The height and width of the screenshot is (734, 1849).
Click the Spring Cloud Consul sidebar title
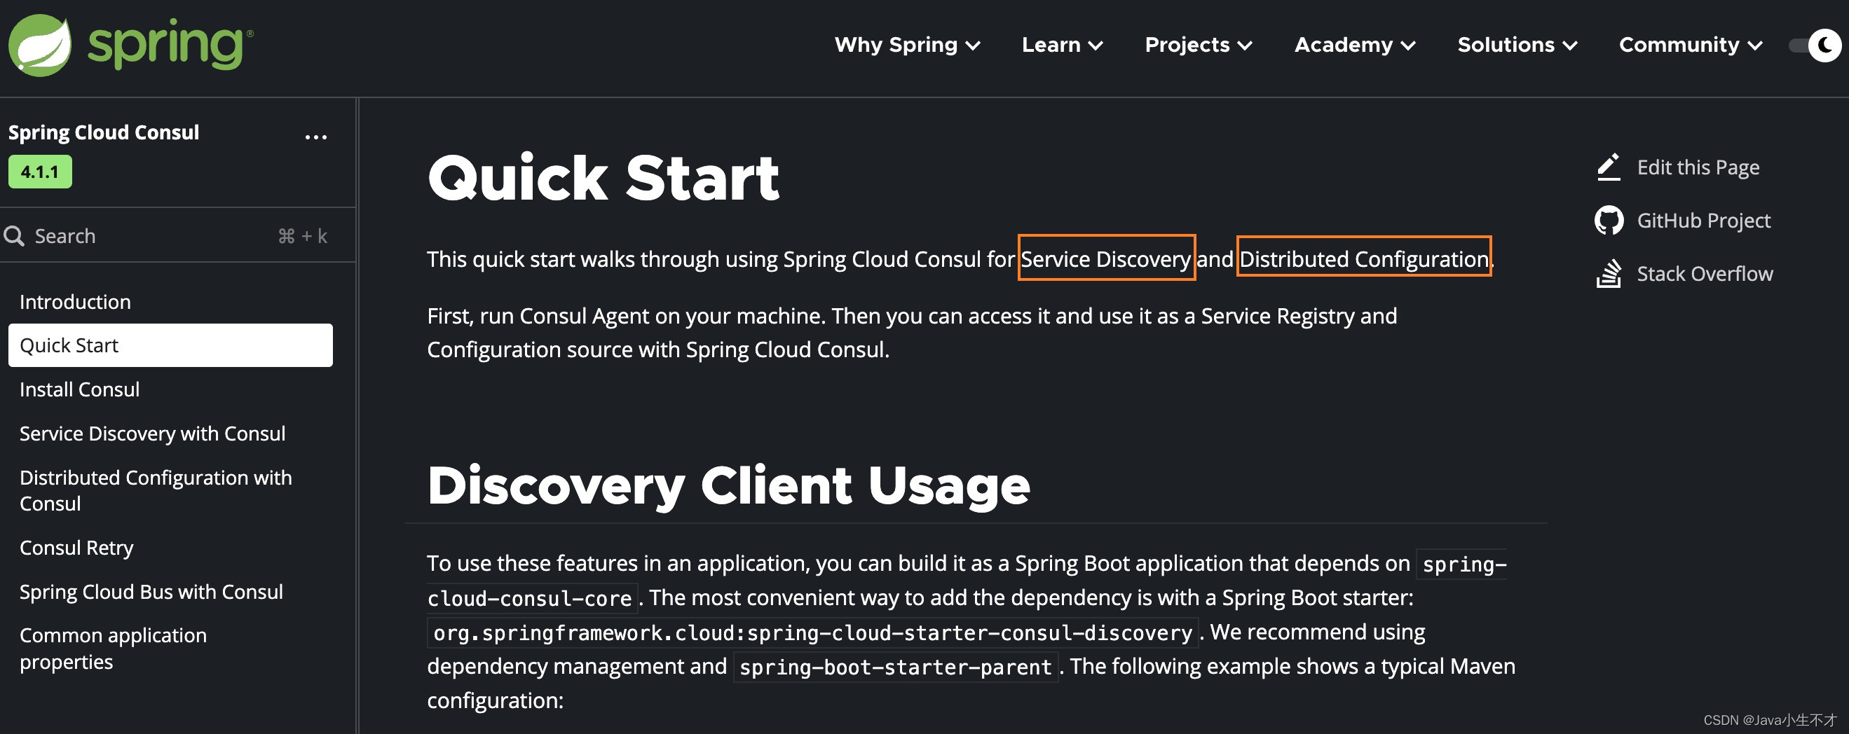click(103, 133)
